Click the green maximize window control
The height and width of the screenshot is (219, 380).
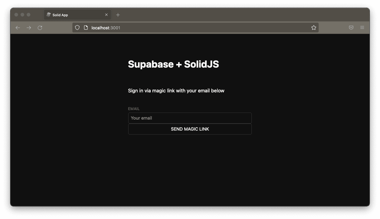pos(28,14)
